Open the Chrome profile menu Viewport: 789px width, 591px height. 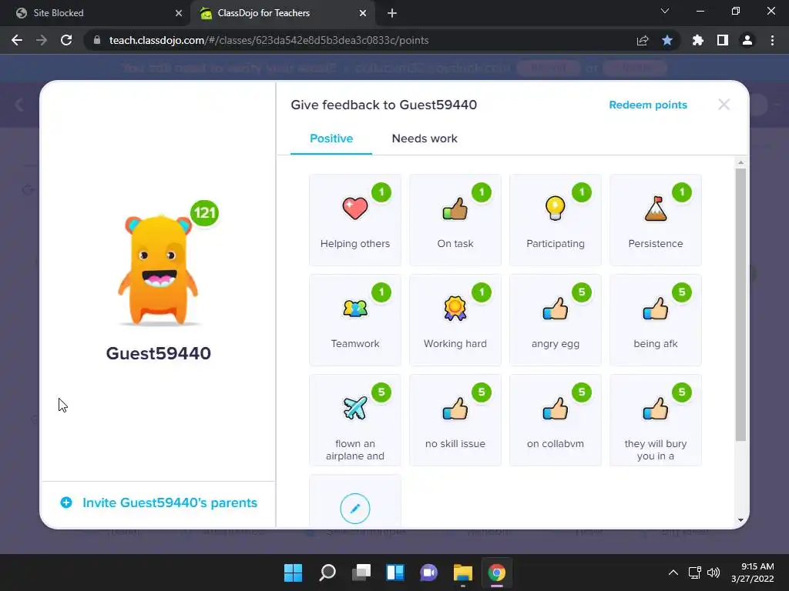click(747, 40)
